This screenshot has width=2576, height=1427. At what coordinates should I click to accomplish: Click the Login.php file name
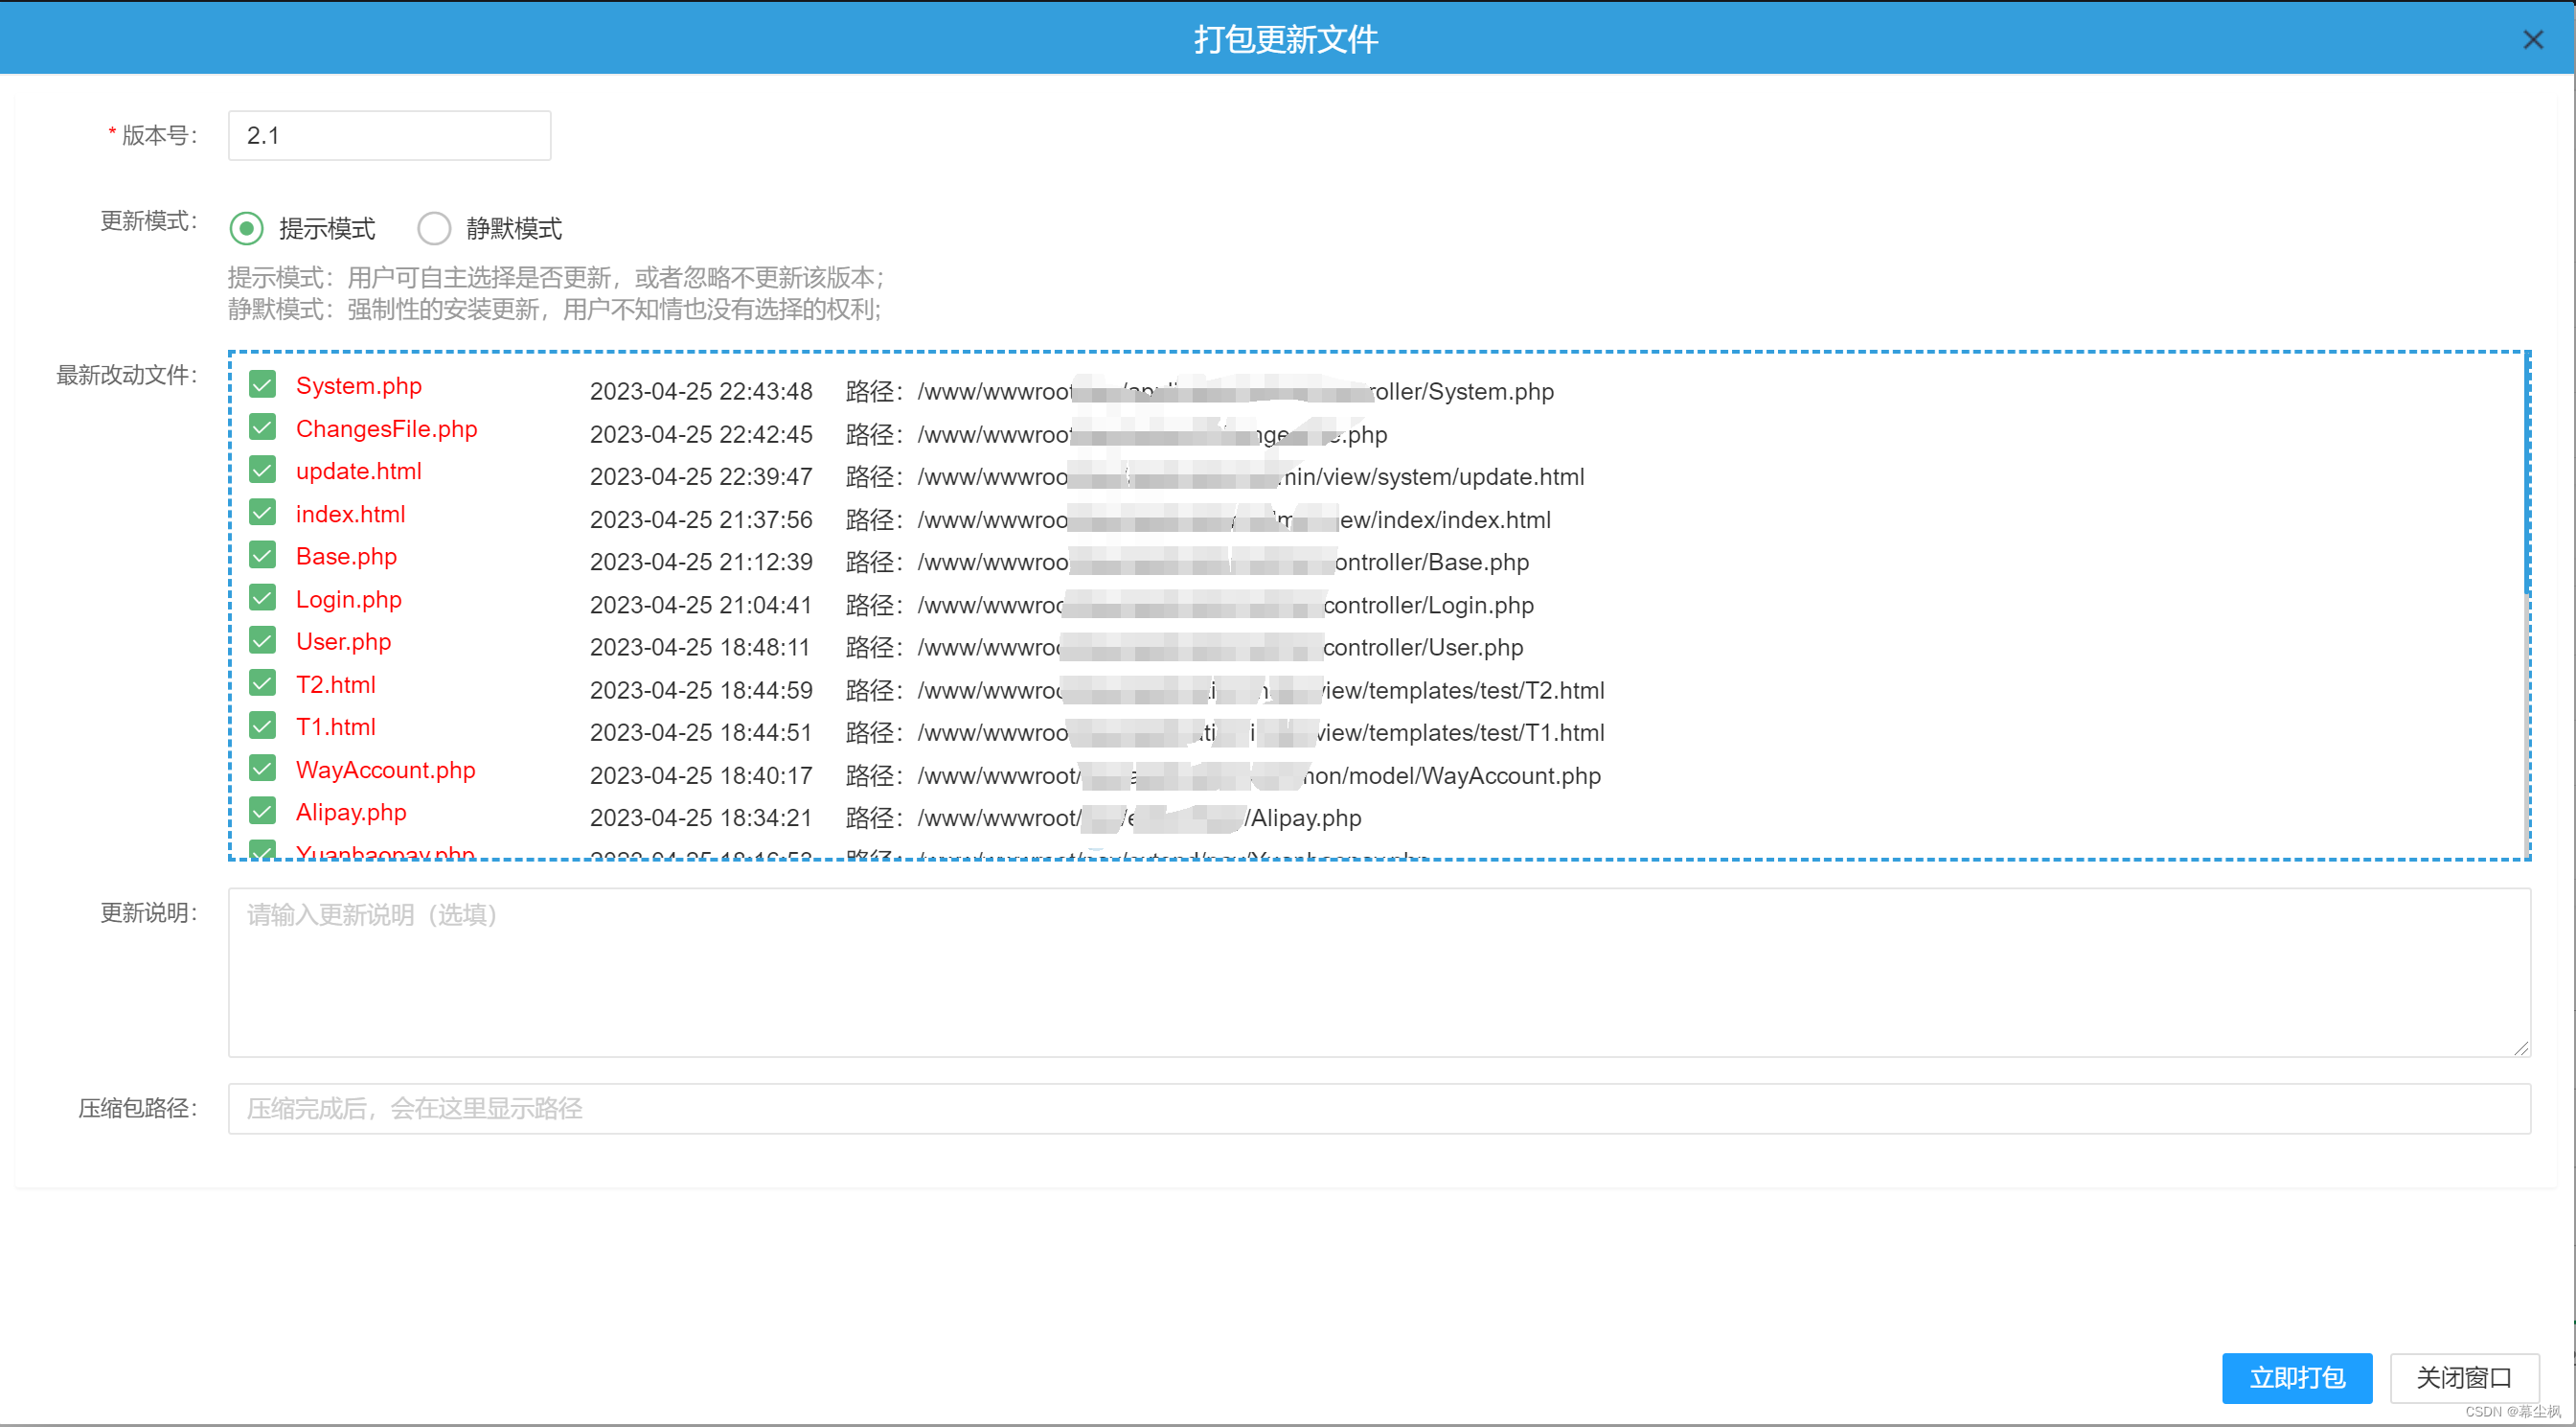(348, 599)
